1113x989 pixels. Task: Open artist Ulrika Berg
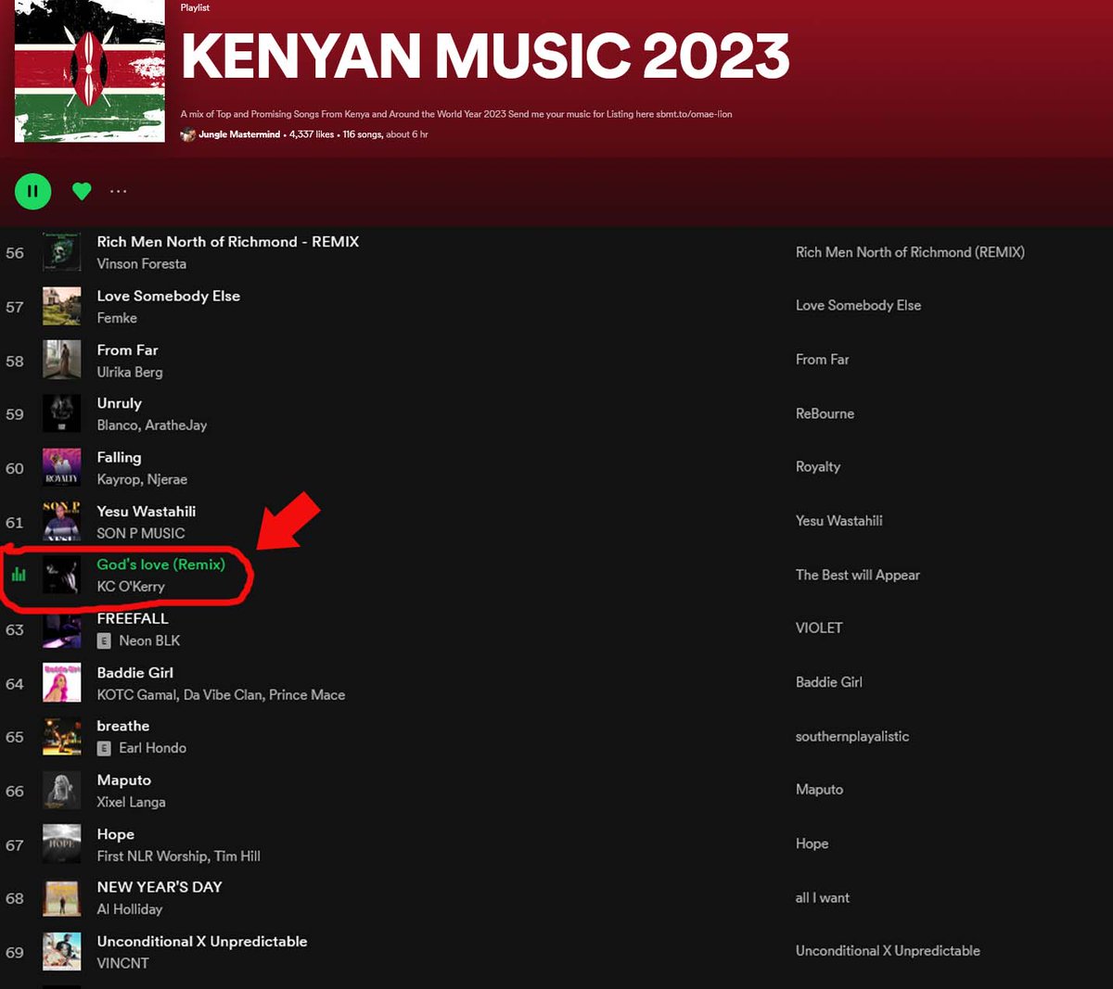coord(130,372)
